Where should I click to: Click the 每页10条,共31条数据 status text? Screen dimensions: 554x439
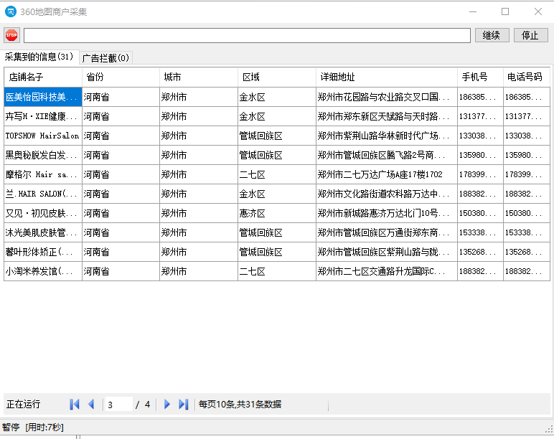240,405
